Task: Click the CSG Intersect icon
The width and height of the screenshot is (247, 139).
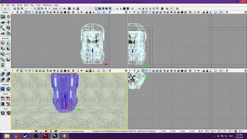Action: coord(3,80)
